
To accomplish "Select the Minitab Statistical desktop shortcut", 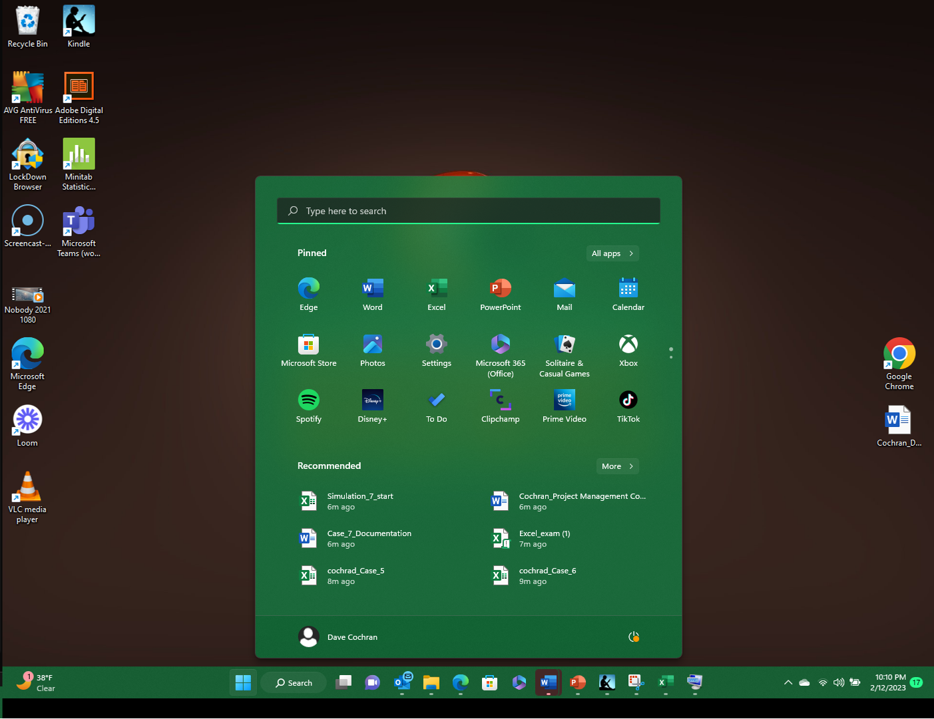I will click(x=79, y=164).
